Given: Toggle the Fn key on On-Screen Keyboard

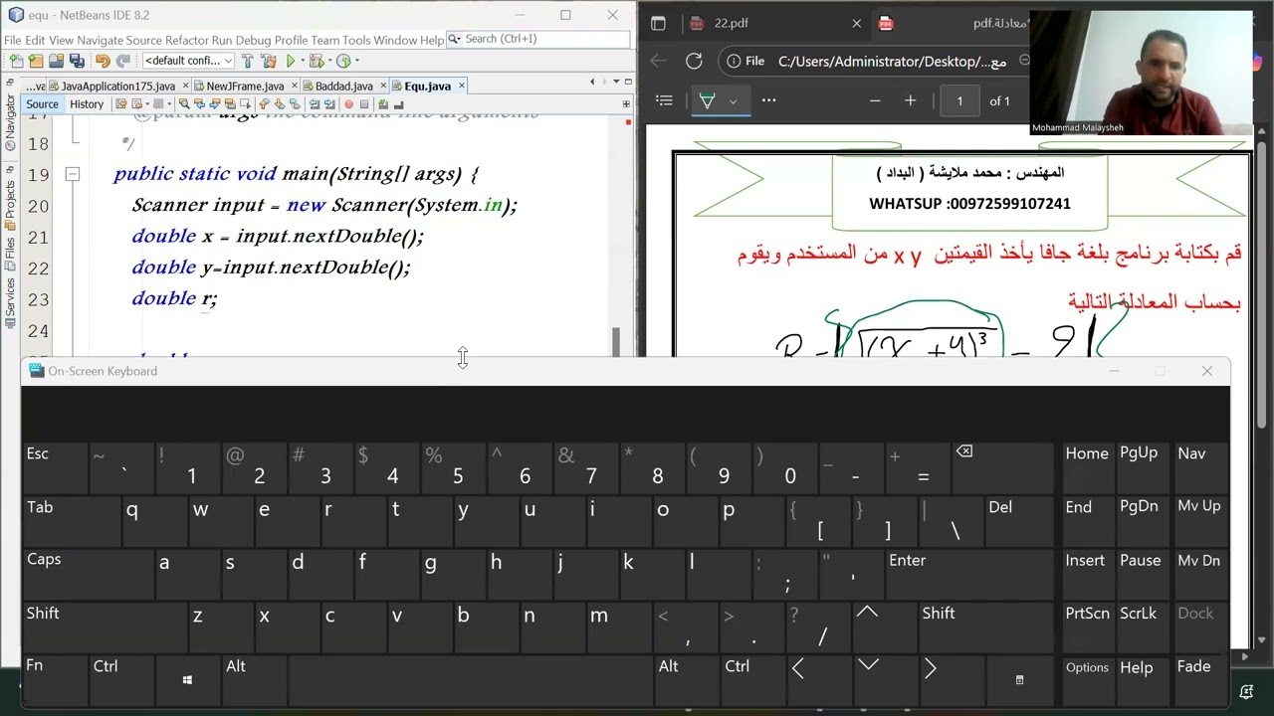Looking at the screenshot, I should 55,679.
